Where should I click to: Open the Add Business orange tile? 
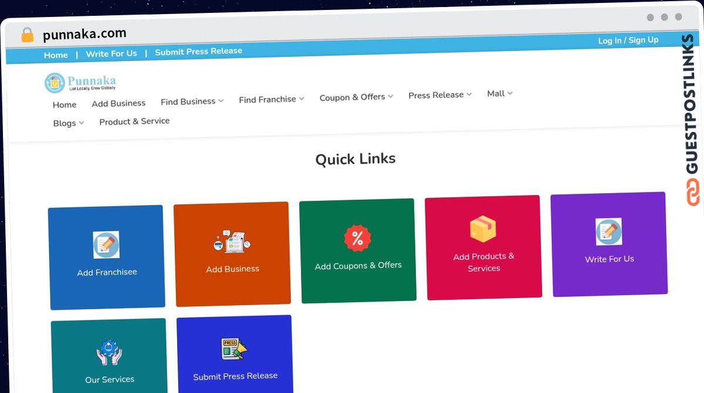tap(232, 254)
